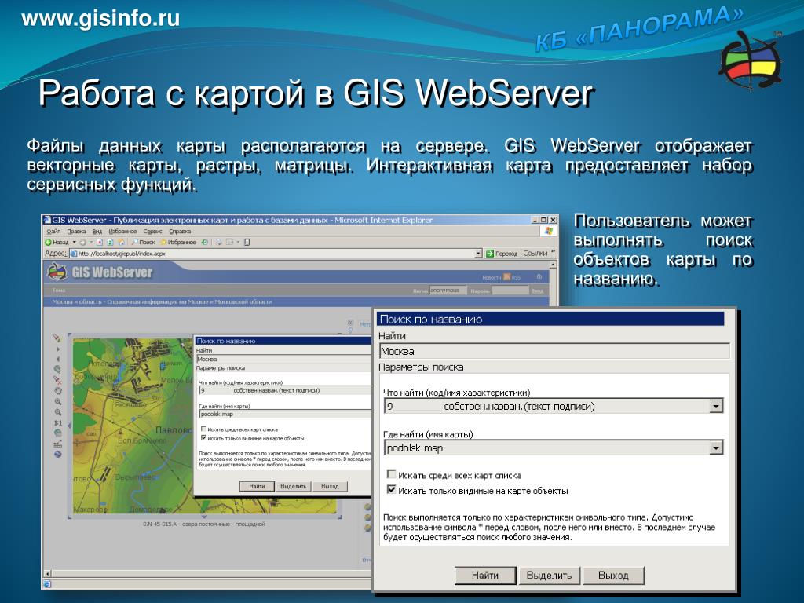Click the Найти text field containing Москва in enlarged dialog
This screenshot has width=804, height=603.
[554, 351]
